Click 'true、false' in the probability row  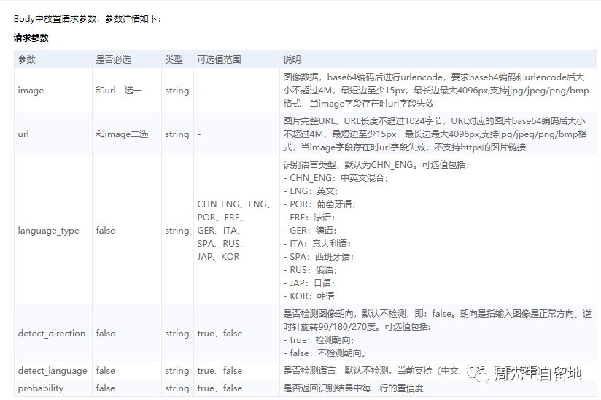[220, 388]
